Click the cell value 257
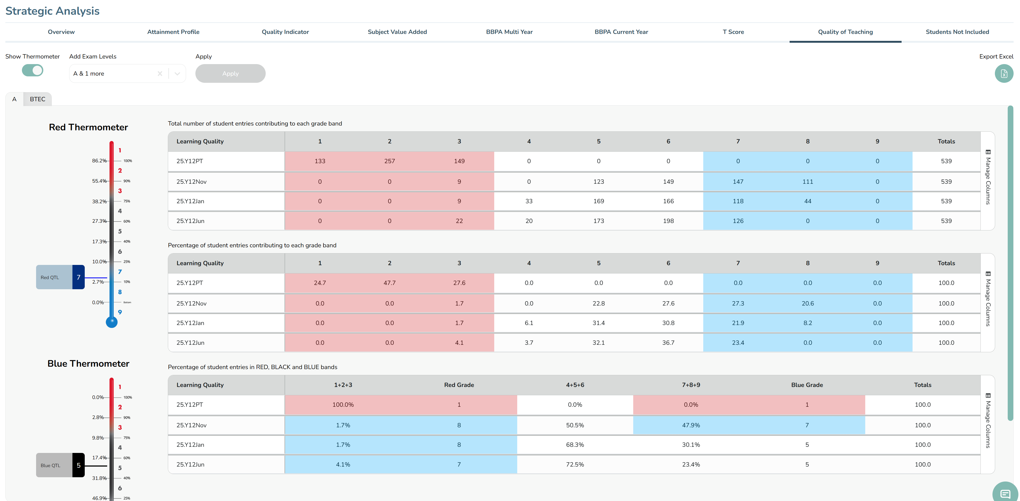Screen dimensions: 1020x501 390,162
